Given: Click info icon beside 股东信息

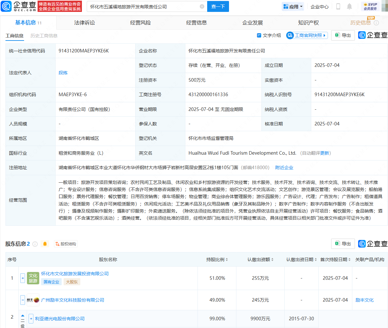Looking at the screenshot, I should [x=35, y=244].
